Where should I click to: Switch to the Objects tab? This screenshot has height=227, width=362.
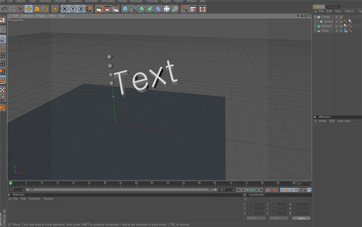tap(319, 7)
